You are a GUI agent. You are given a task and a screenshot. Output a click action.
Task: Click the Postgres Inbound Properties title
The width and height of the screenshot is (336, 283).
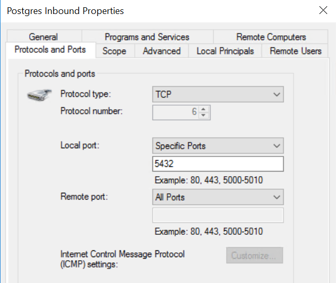tap(65, 11)
